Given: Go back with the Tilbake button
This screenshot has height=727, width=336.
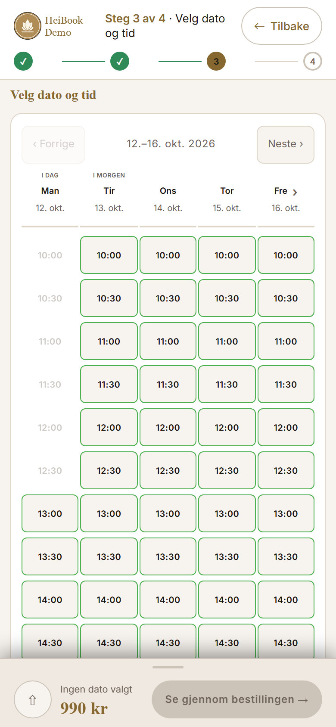Looking at the screenshot, I should 282,26.
